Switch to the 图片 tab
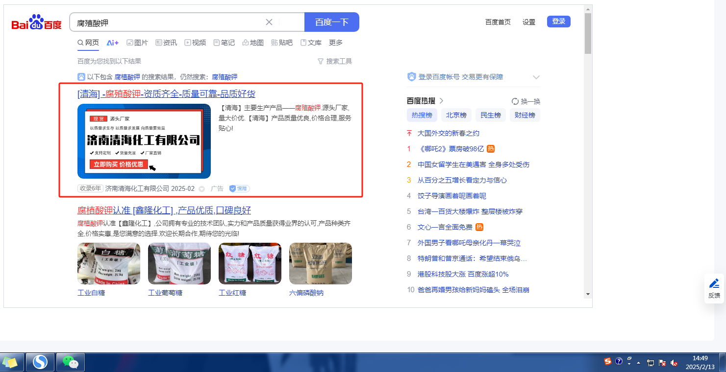This screenshot has height=372, width=726. click(137, 43)
